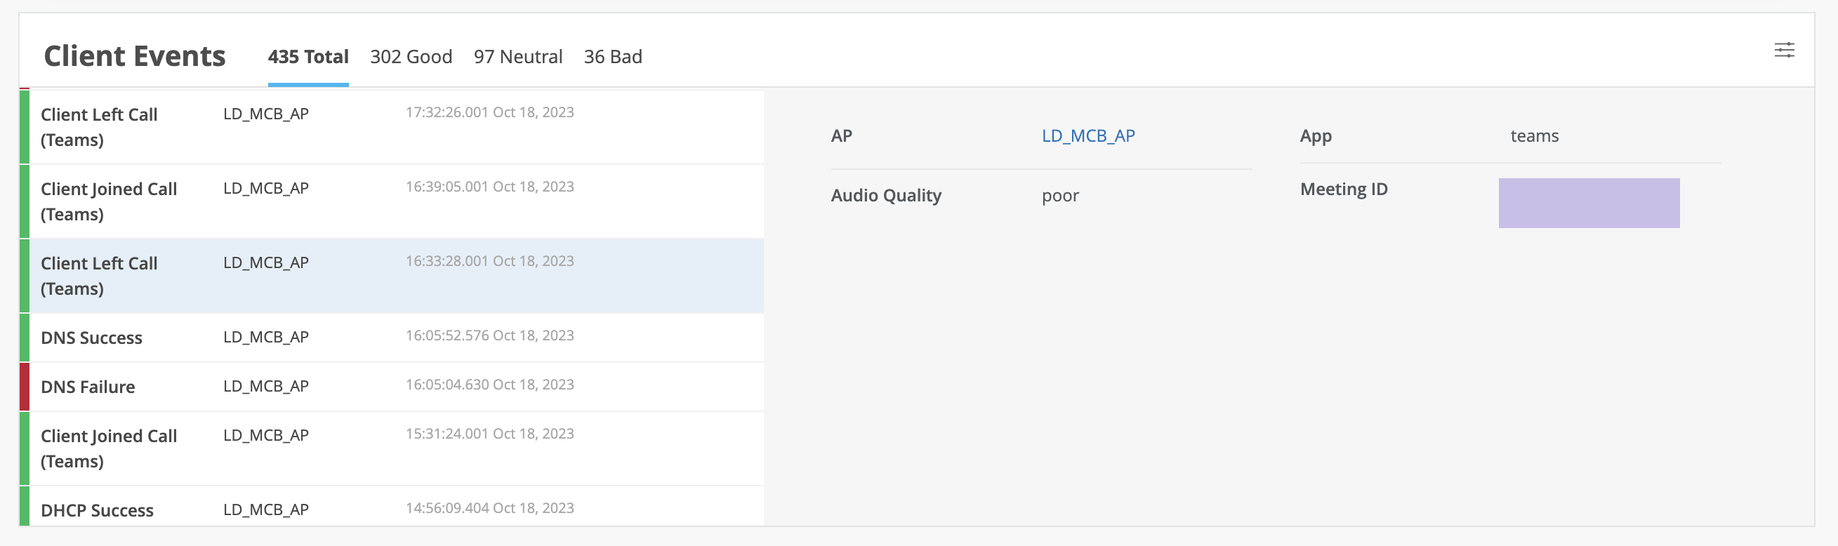
Task: Open the event filter settings icon
Action: [1784, 50]
